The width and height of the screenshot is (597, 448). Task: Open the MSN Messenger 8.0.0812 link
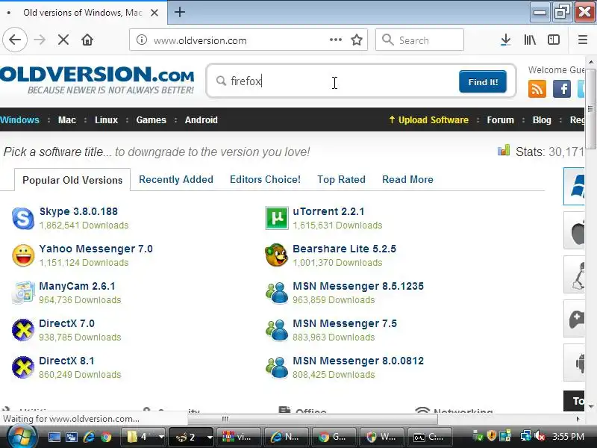click(358, 361)
